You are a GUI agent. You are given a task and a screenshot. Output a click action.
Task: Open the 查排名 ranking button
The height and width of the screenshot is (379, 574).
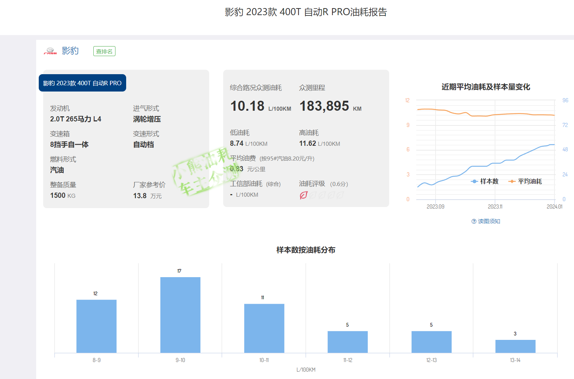[x=104, y=51]
